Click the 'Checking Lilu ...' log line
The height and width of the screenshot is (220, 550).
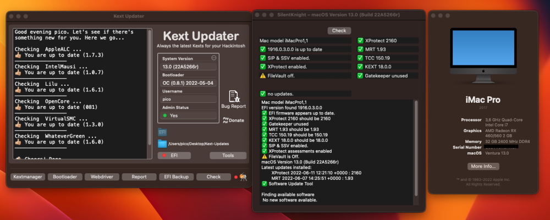pyautogui.click(x=42, y=84)
